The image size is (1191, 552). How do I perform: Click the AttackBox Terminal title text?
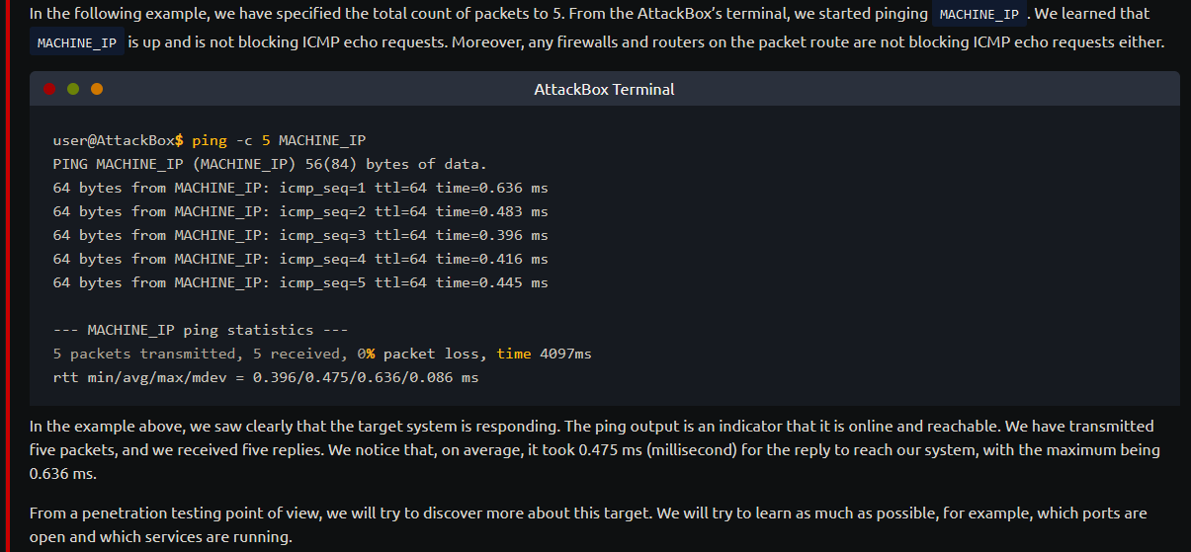604,89
